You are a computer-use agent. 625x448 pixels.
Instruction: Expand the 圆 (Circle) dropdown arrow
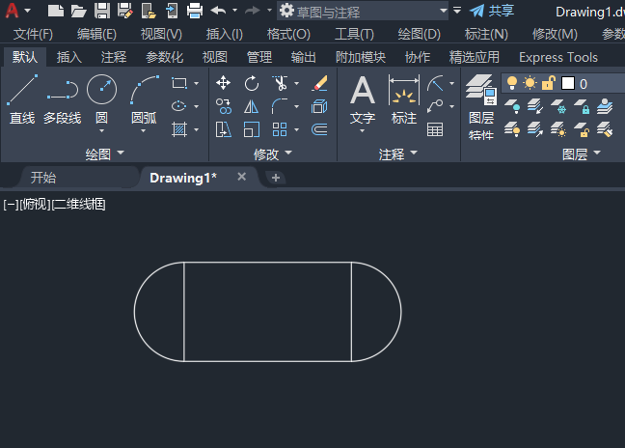101,131
